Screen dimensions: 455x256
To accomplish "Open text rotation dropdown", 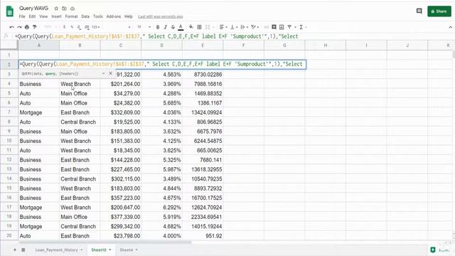I will click(x=255, y=27).
